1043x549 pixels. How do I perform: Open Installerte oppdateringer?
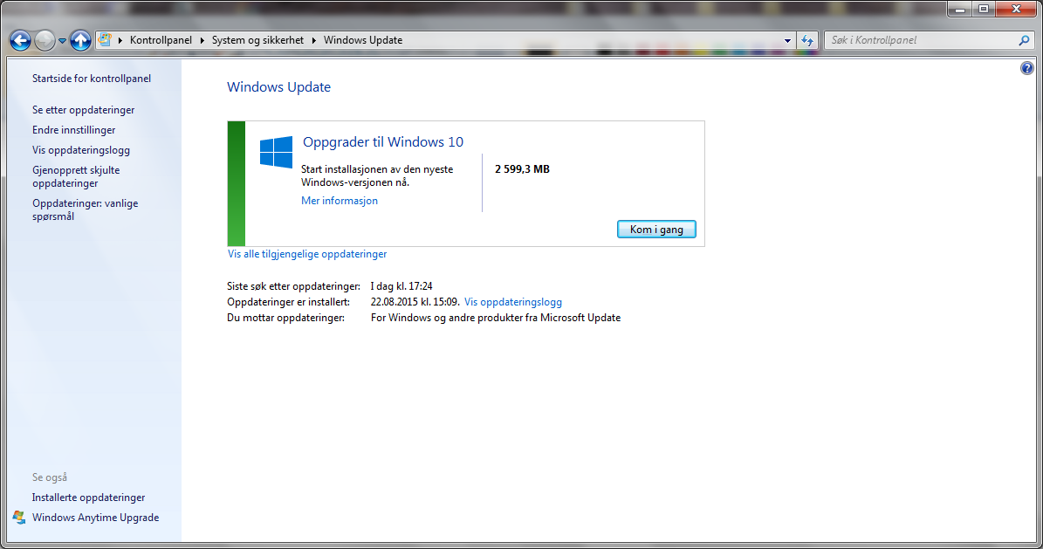click(88, 498)
